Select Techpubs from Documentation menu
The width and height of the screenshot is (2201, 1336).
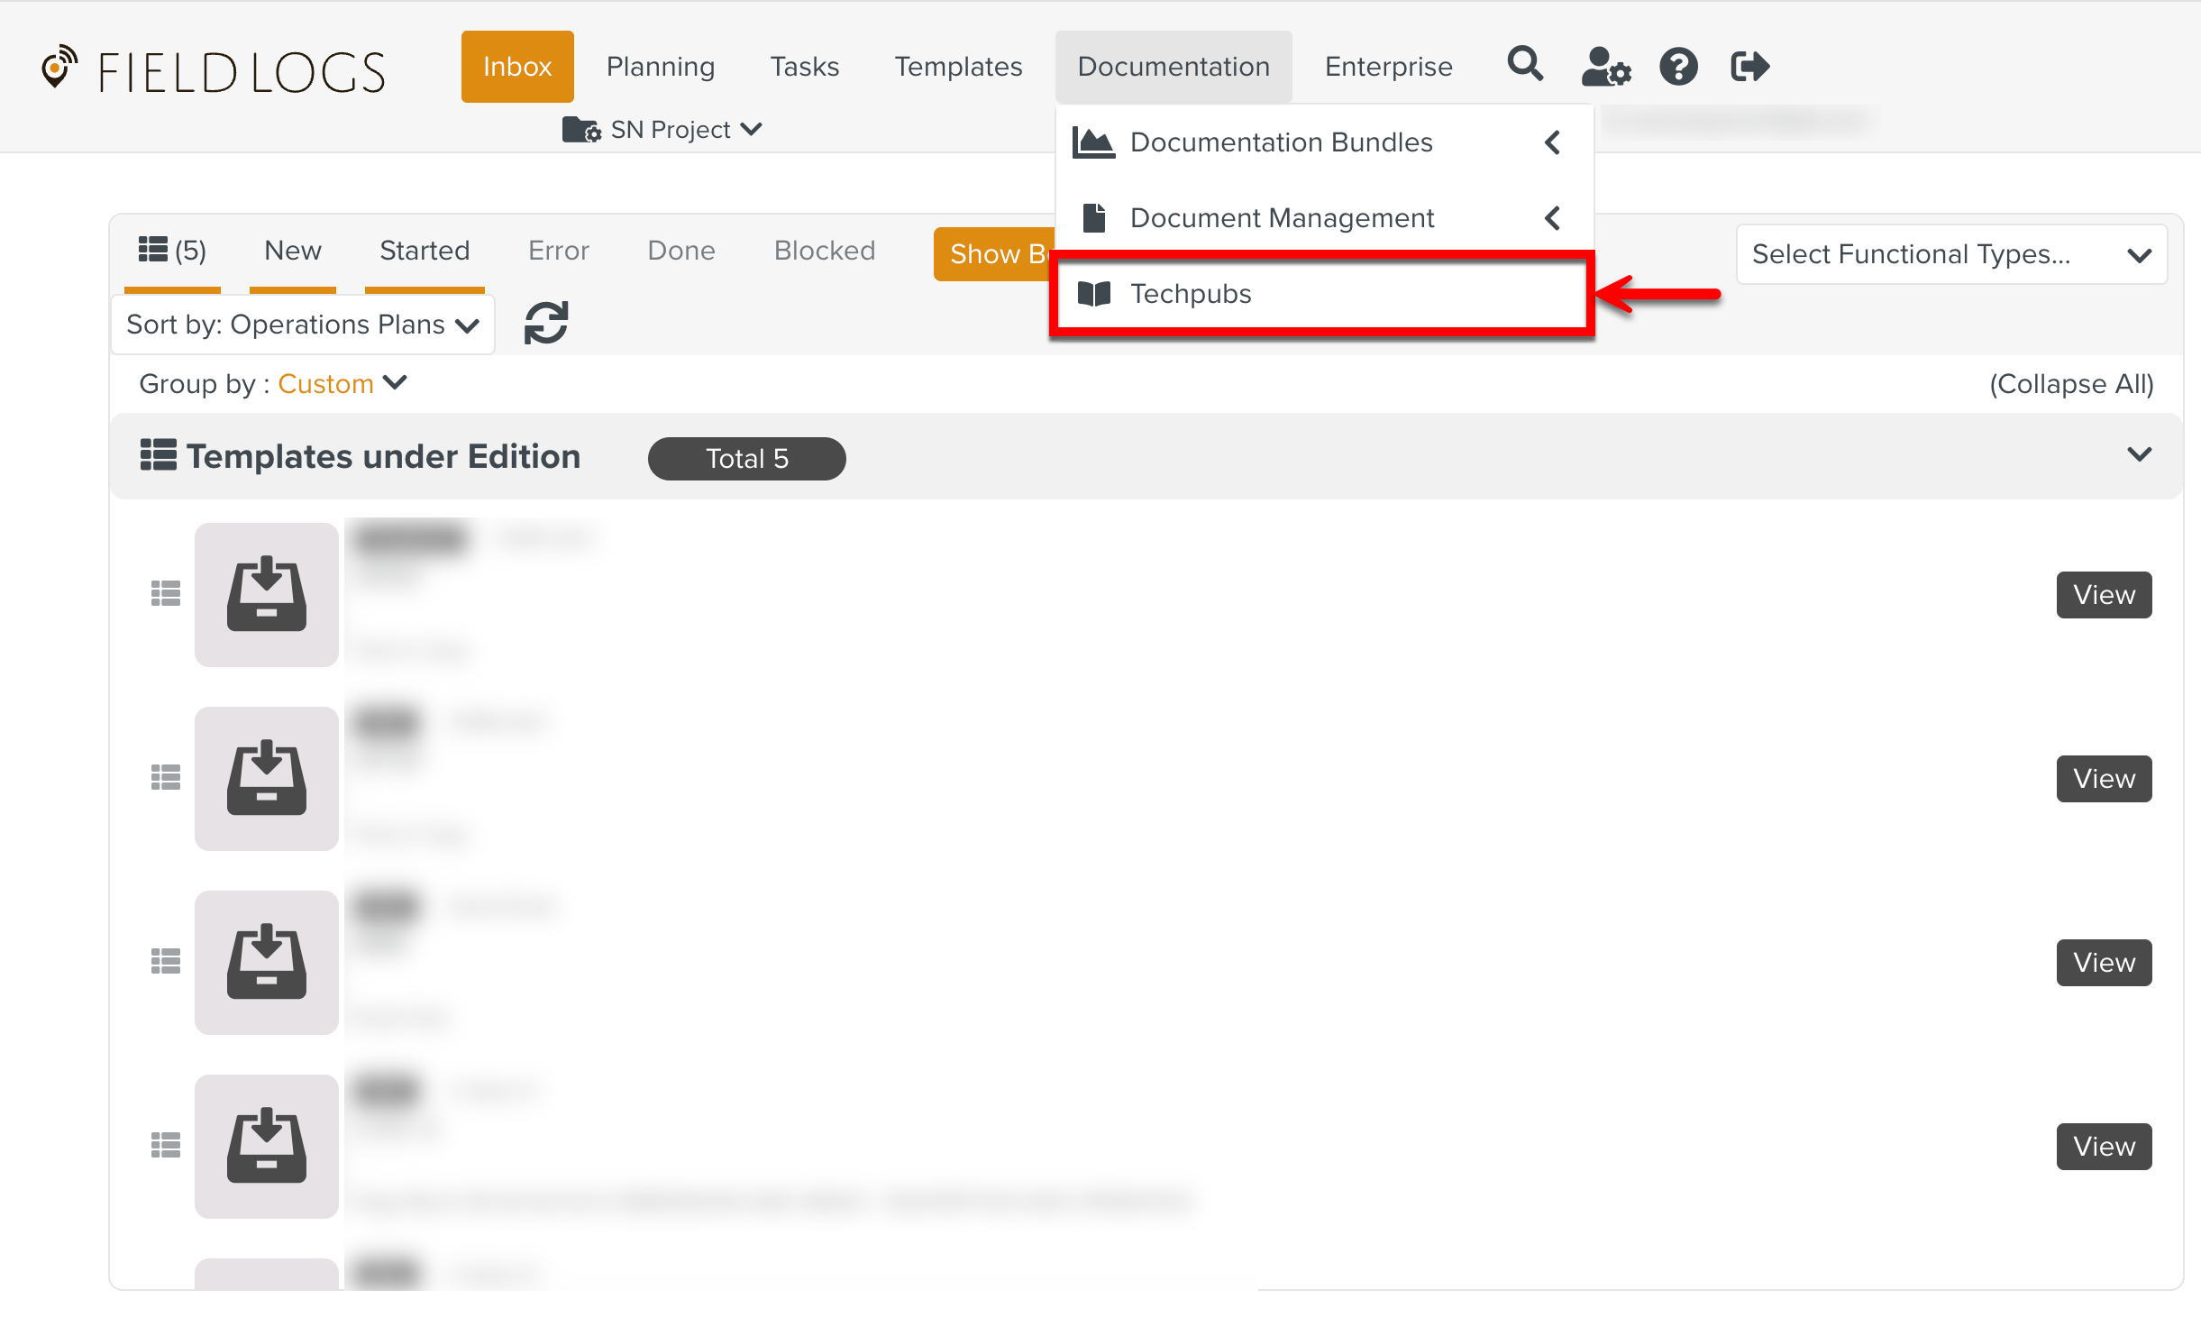1191,294
